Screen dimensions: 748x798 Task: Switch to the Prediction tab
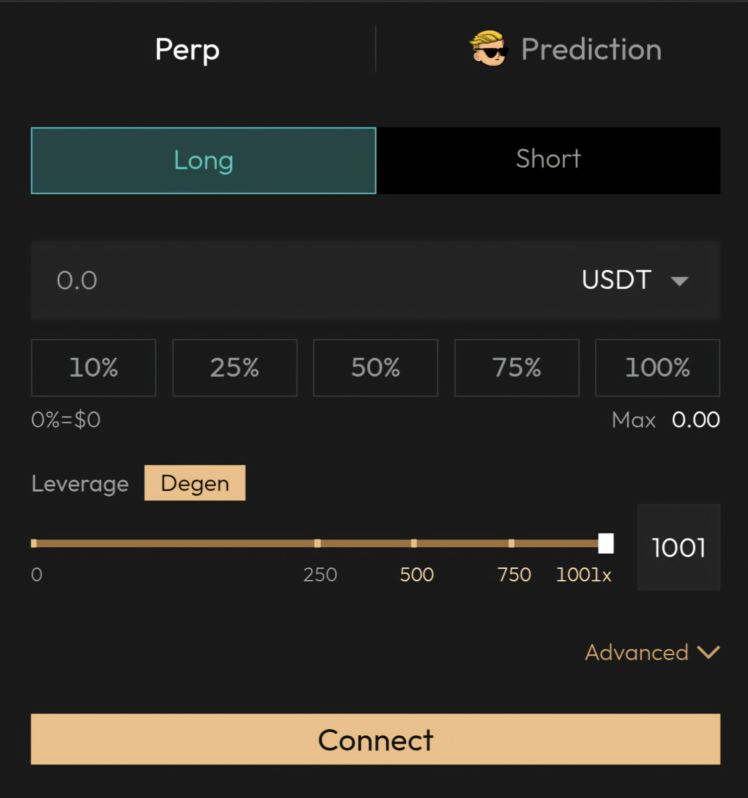(591, 49)
